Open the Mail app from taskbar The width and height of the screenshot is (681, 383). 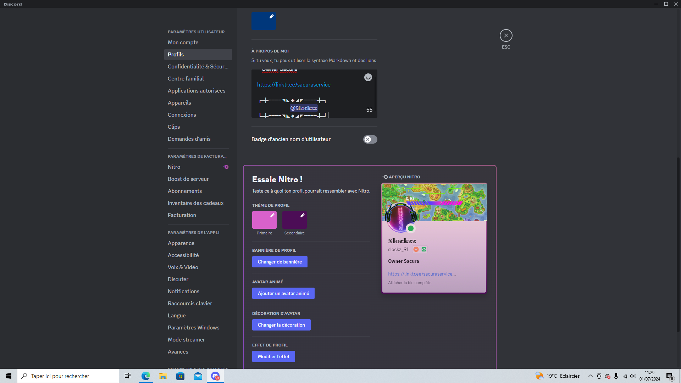(x=198, y=376)
